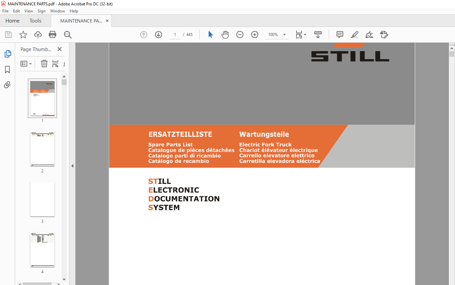The height and width of the screenshot is (285, 455).
Task: Select page 4 thumbnail
Action: (42, 250)
